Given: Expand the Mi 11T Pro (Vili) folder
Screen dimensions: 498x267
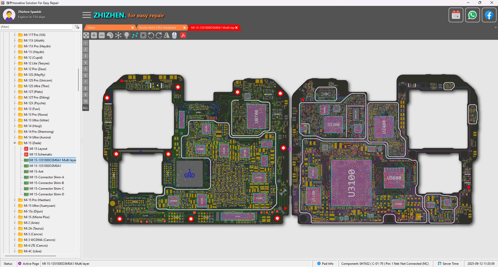Looking at the screenshot, I should tap(15, 35).
